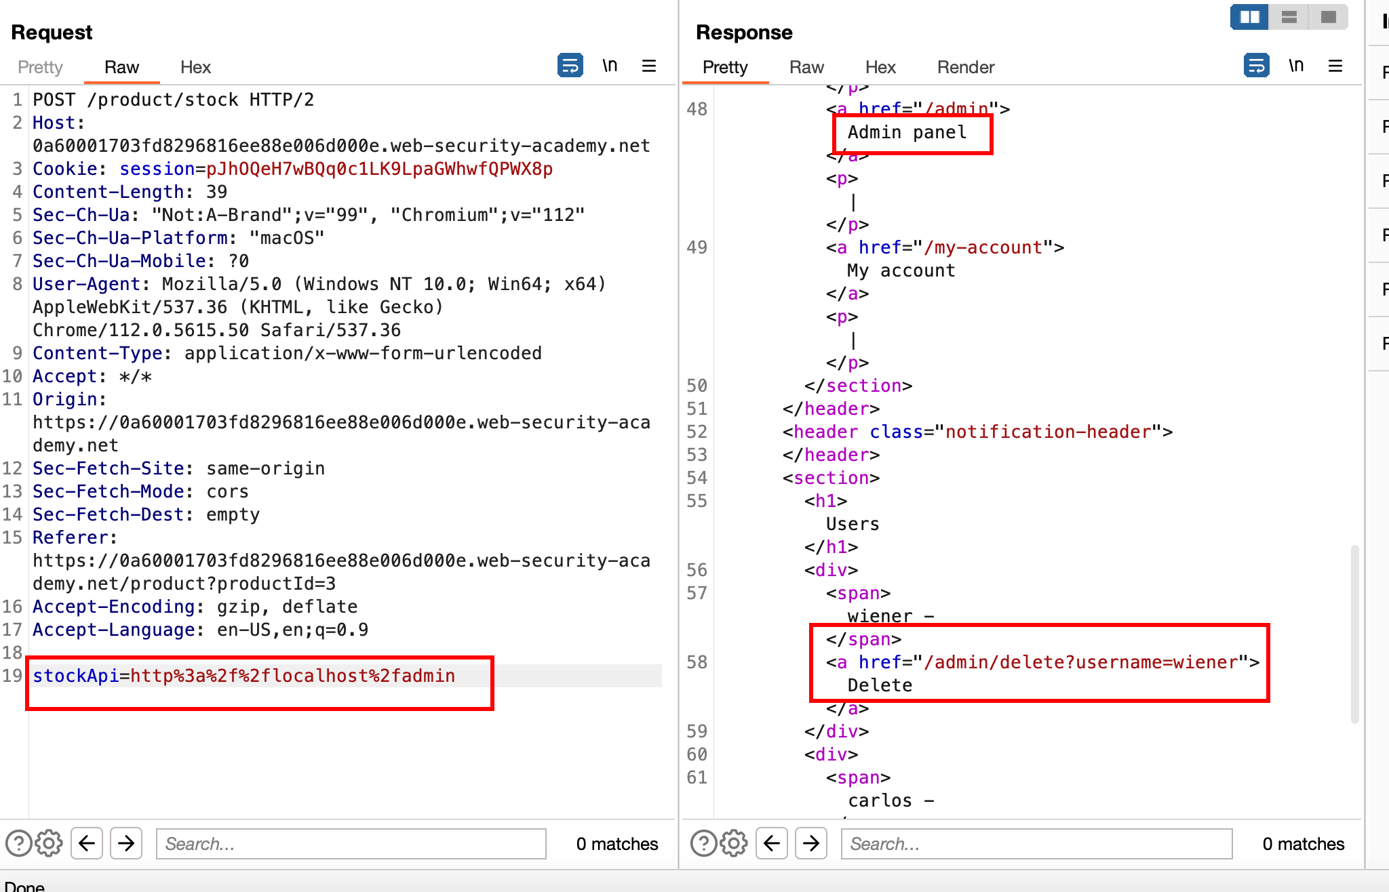Open Response search settings gear
This screenshot has height=892, width=1389.
click(x=734, y=843)
